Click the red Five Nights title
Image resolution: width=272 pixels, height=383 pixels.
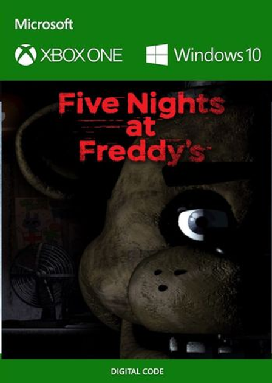(141, 105)
